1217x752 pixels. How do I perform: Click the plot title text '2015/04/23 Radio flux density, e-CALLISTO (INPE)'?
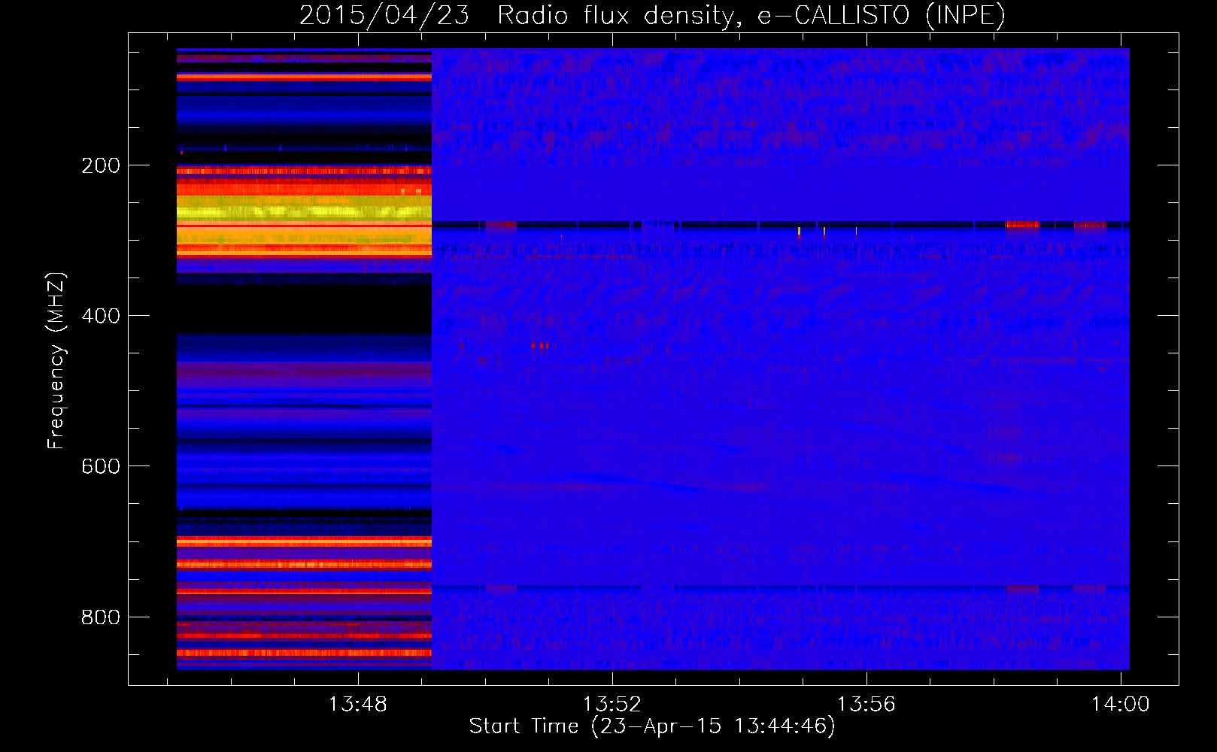(x=652, y=15)
